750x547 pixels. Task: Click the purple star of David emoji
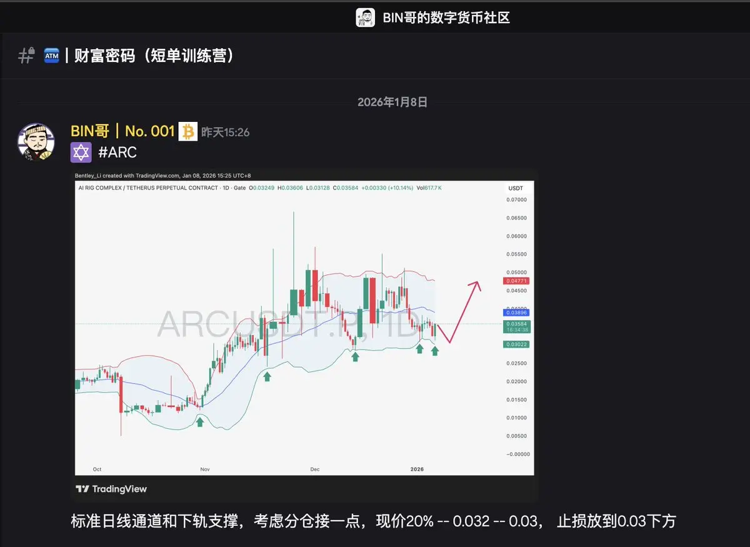pos(81,152)
